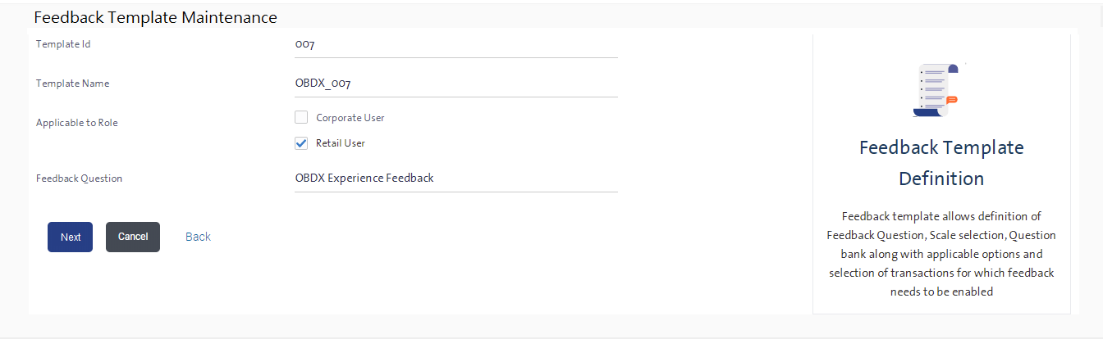Click the Template Id label

63,44
